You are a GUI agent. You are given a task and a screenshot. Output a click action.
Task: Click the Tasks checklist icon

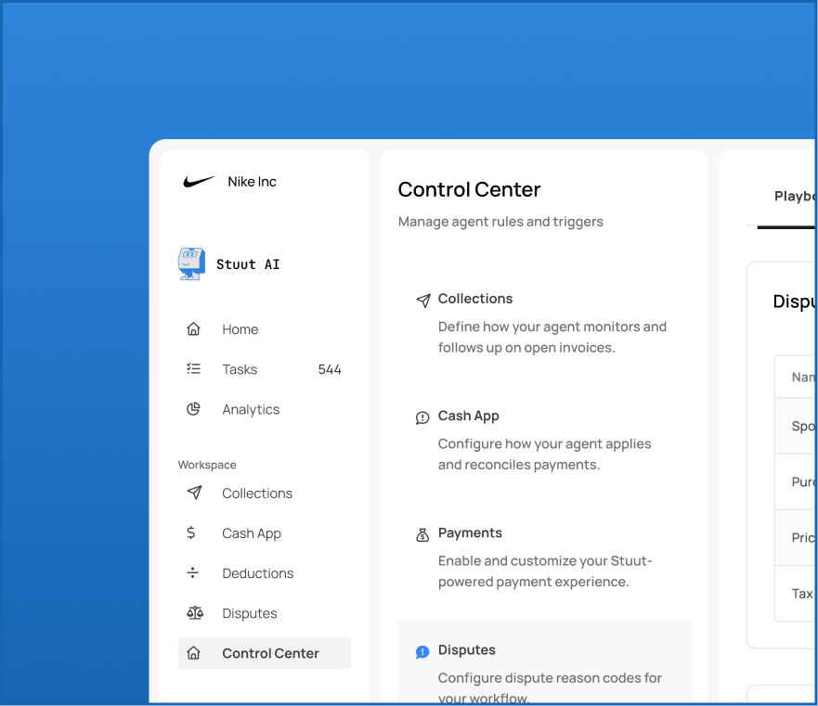193,369
